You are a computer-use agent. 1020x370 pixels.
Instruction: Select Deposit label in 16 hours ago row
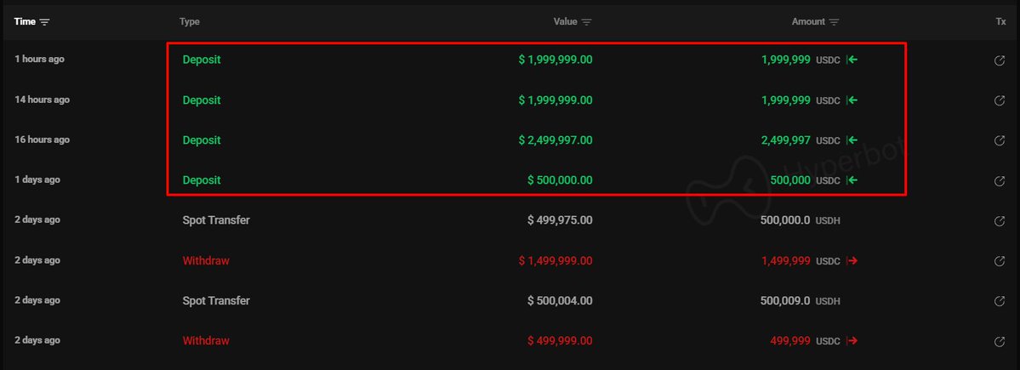coord(202,140)
